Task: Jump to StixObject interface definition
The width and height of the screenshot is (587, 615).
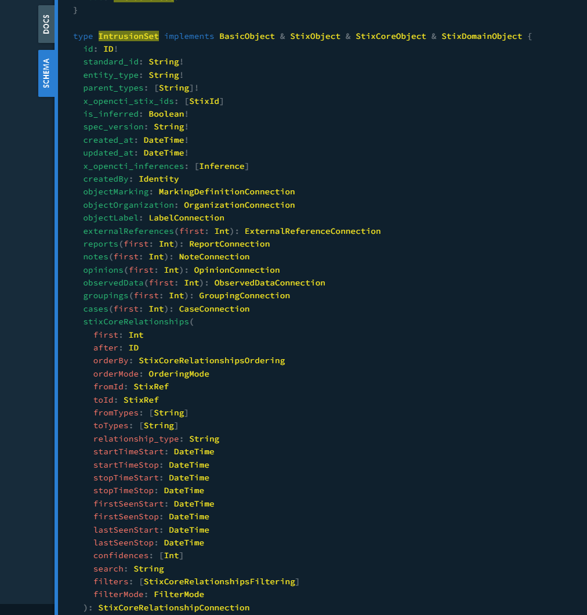Action: click(316, 36)
